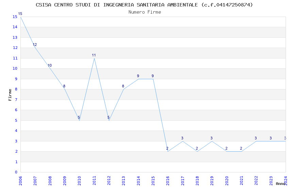This screenshot has height=187, width=289.
Task: Click the 2007 point labeled 12
Action: 35,48
